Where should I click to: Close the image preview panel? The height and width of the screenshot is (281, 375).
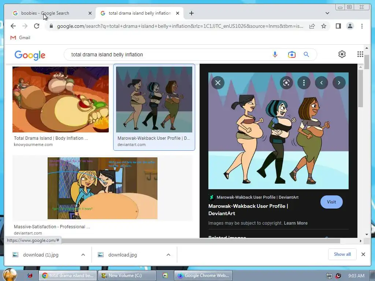[x=218, y=83]
